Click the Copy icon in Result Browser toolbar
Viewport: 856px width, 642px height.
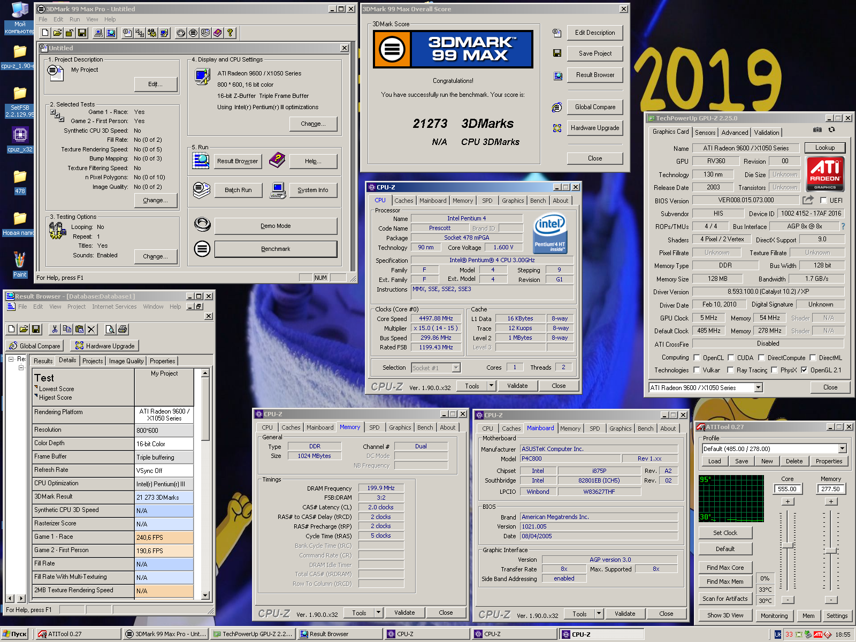(67, 329)
